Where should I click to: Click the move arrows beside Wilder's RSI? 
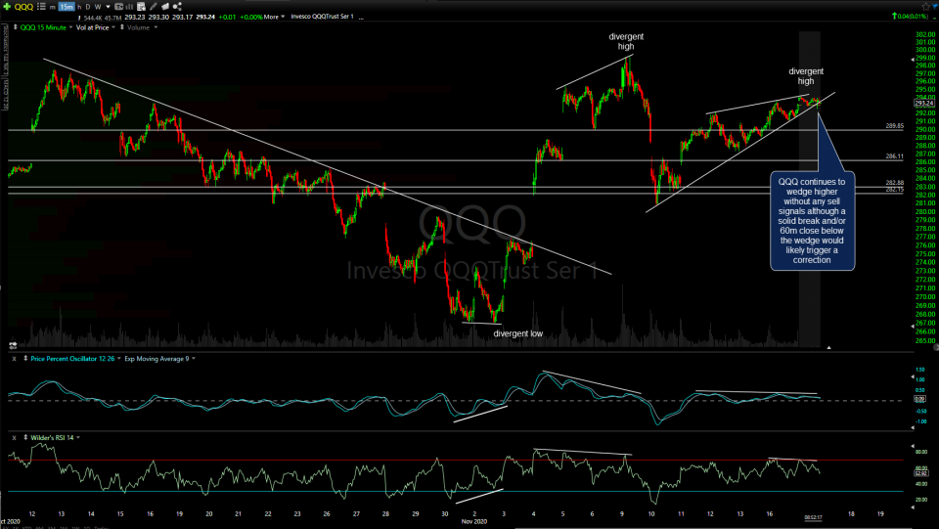25,437
